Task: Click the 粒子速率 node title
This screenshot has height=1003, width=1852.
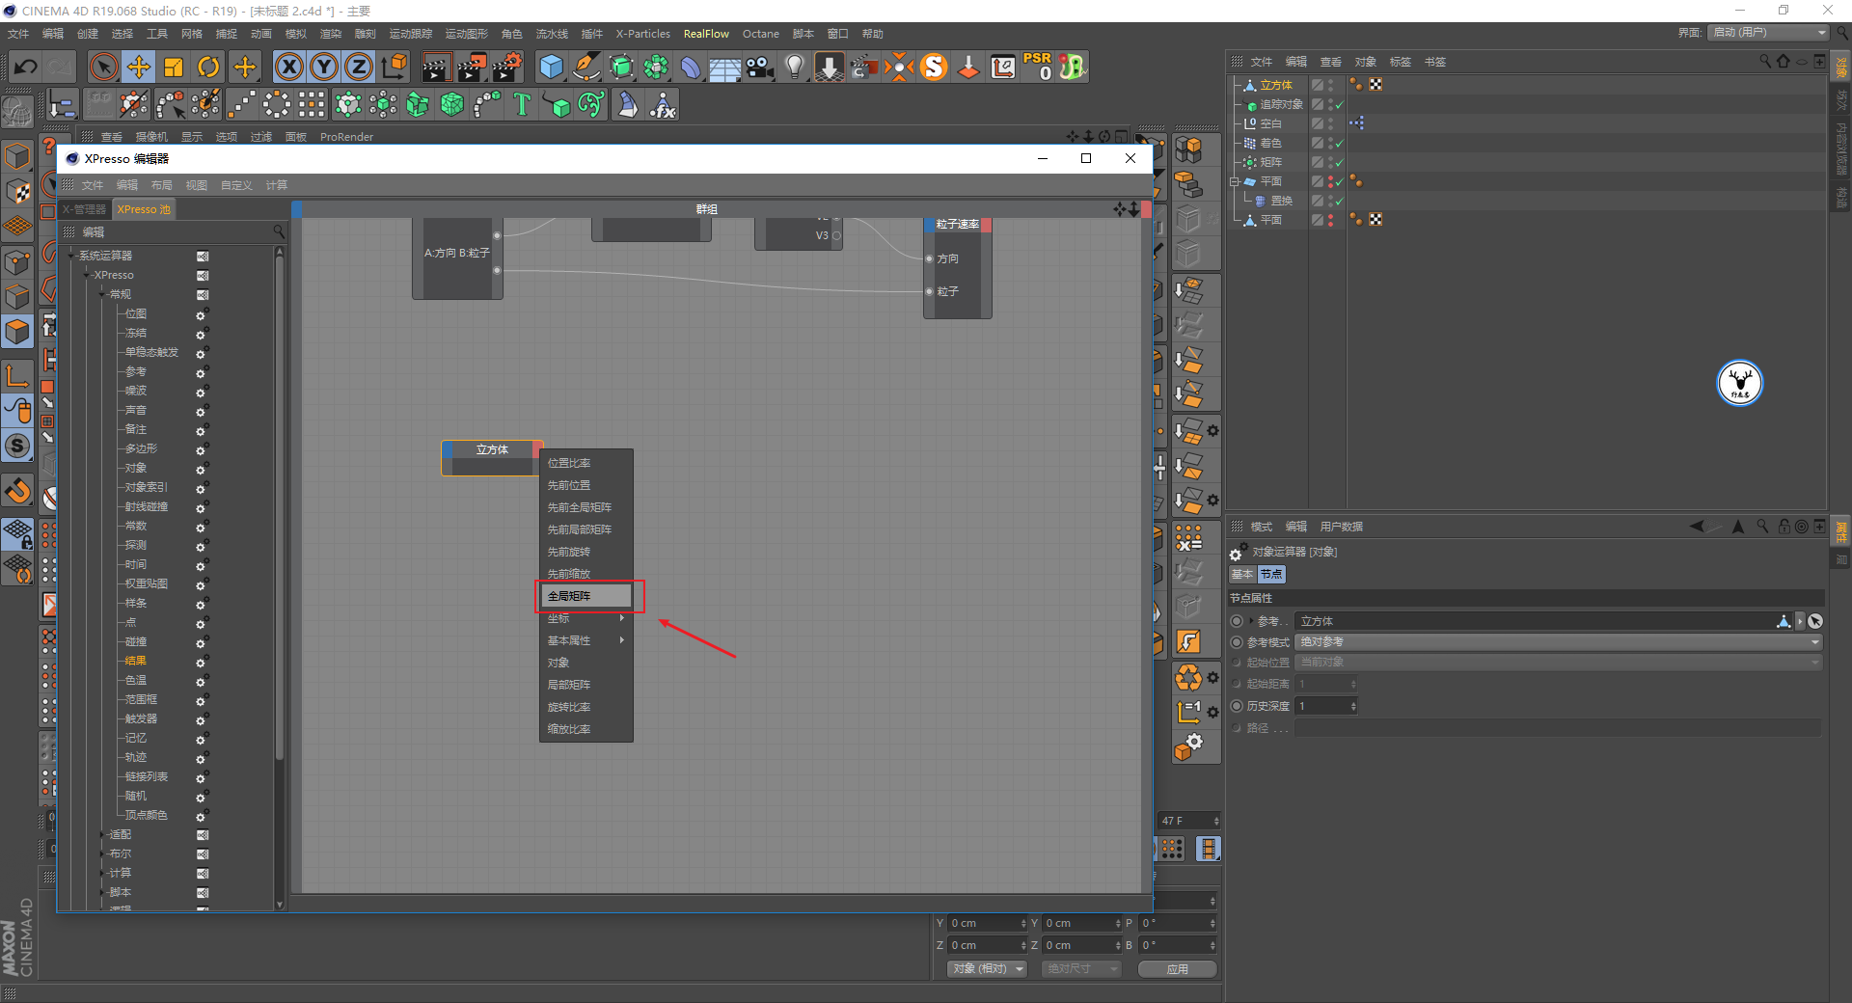Action: tap(958, 224)
